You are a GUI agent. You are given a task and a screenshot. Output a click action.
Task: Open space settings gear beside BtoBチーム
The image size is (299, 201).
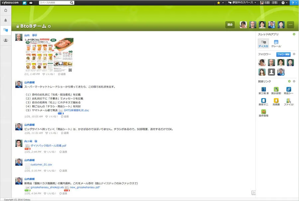50,26
